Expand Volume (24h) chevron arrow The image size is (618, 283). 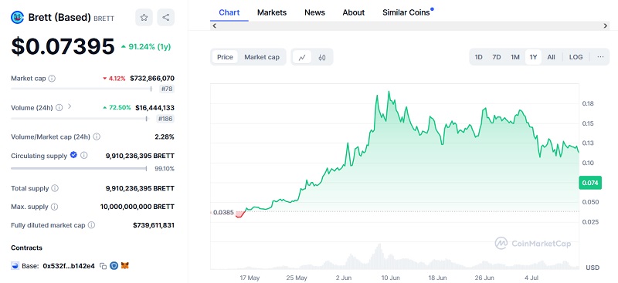(x=70, y=106)
